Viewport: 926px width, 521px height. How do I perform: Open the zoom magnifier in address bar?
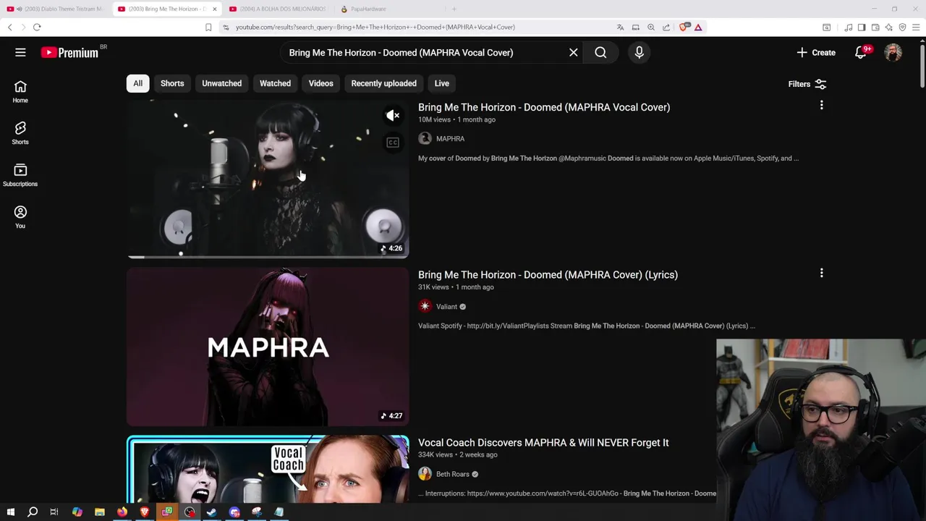pos(651,27)
